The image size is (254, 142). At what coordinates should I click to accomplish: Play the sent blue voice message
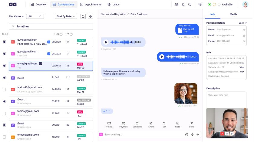162,57
